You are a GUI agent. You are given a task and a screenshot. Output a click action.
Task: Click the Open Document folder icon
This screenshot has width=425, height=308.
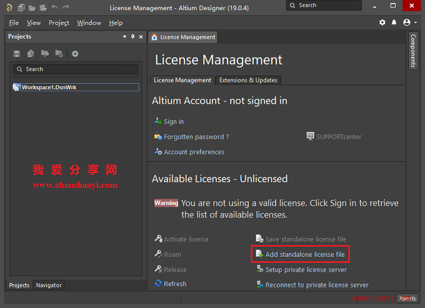tap(32, 8)
